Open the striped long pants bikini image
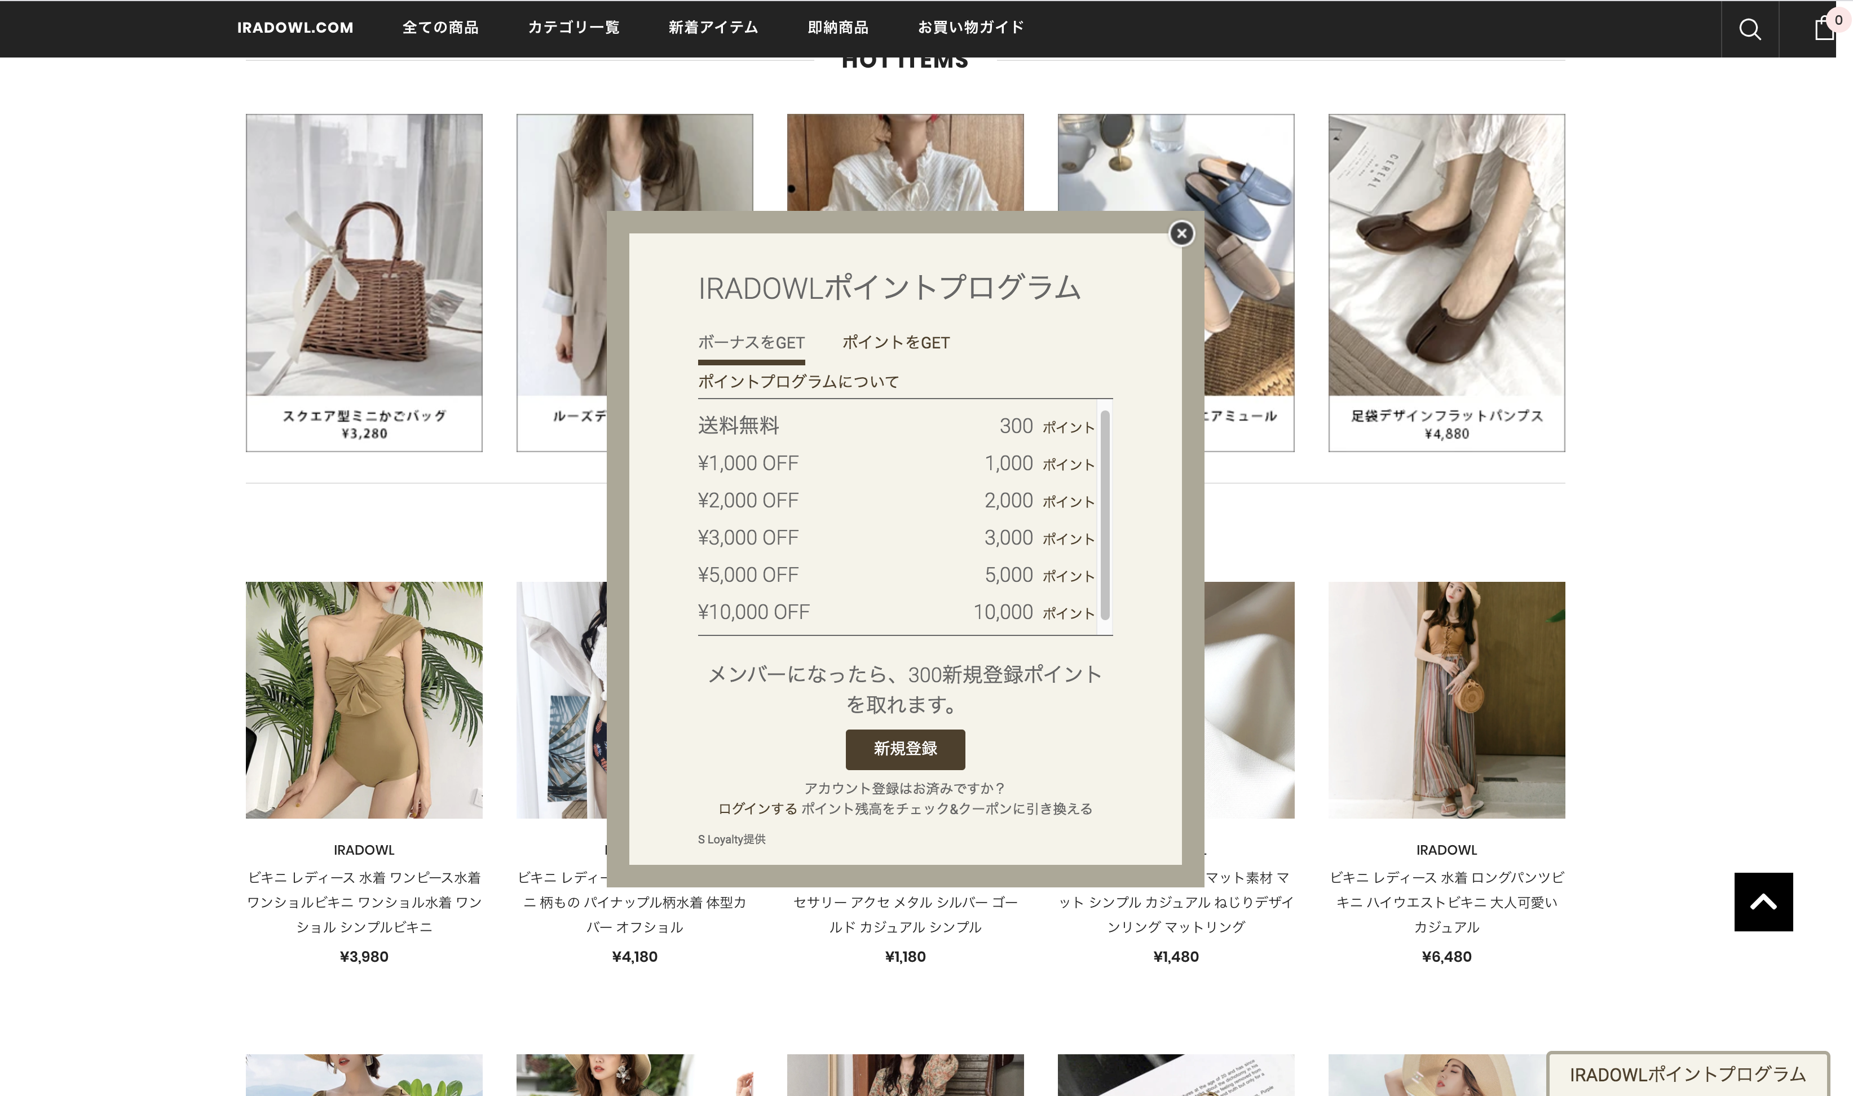 (1446, 700)
